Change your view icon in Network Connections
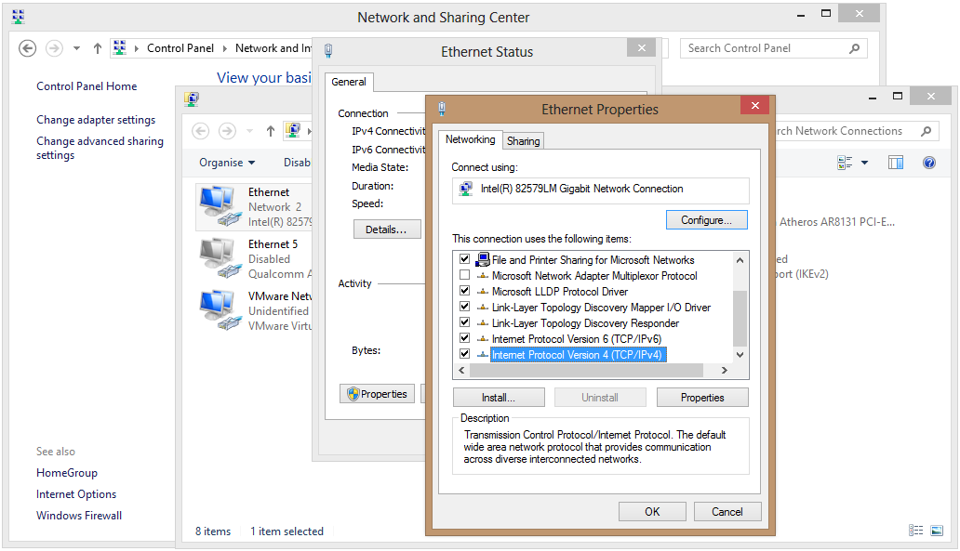 tap(845, 163)
